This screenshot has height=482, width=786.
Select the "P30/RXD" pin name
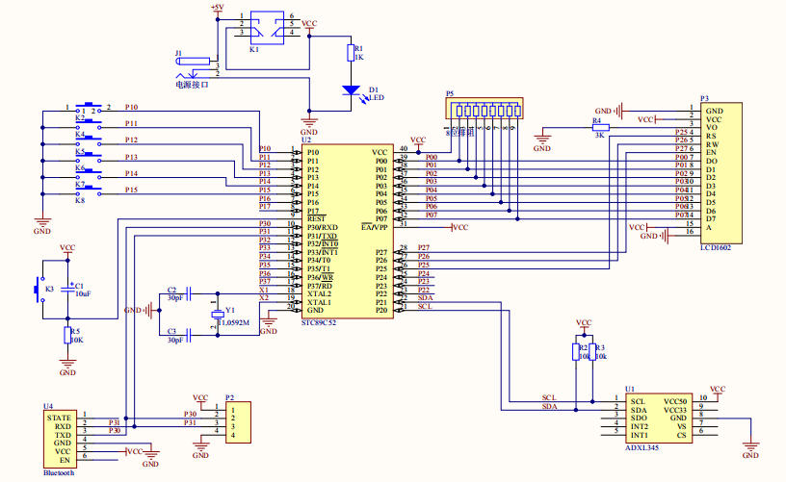coord(323,227)
